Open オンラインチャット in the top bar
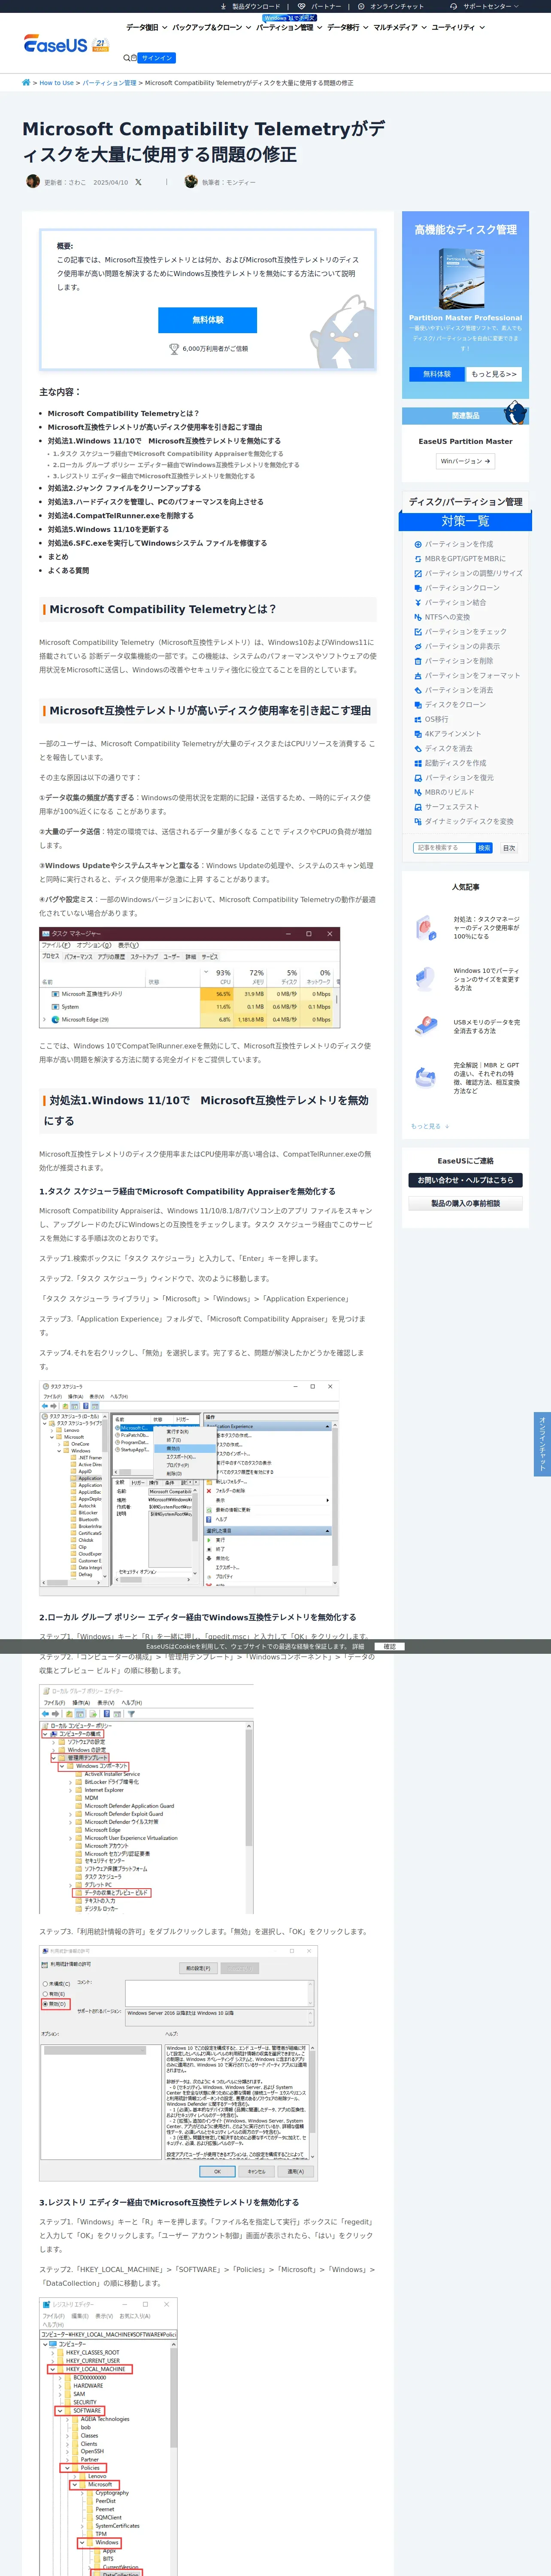The height and width of the screenshot is (2576, 551). pos(391,6)
